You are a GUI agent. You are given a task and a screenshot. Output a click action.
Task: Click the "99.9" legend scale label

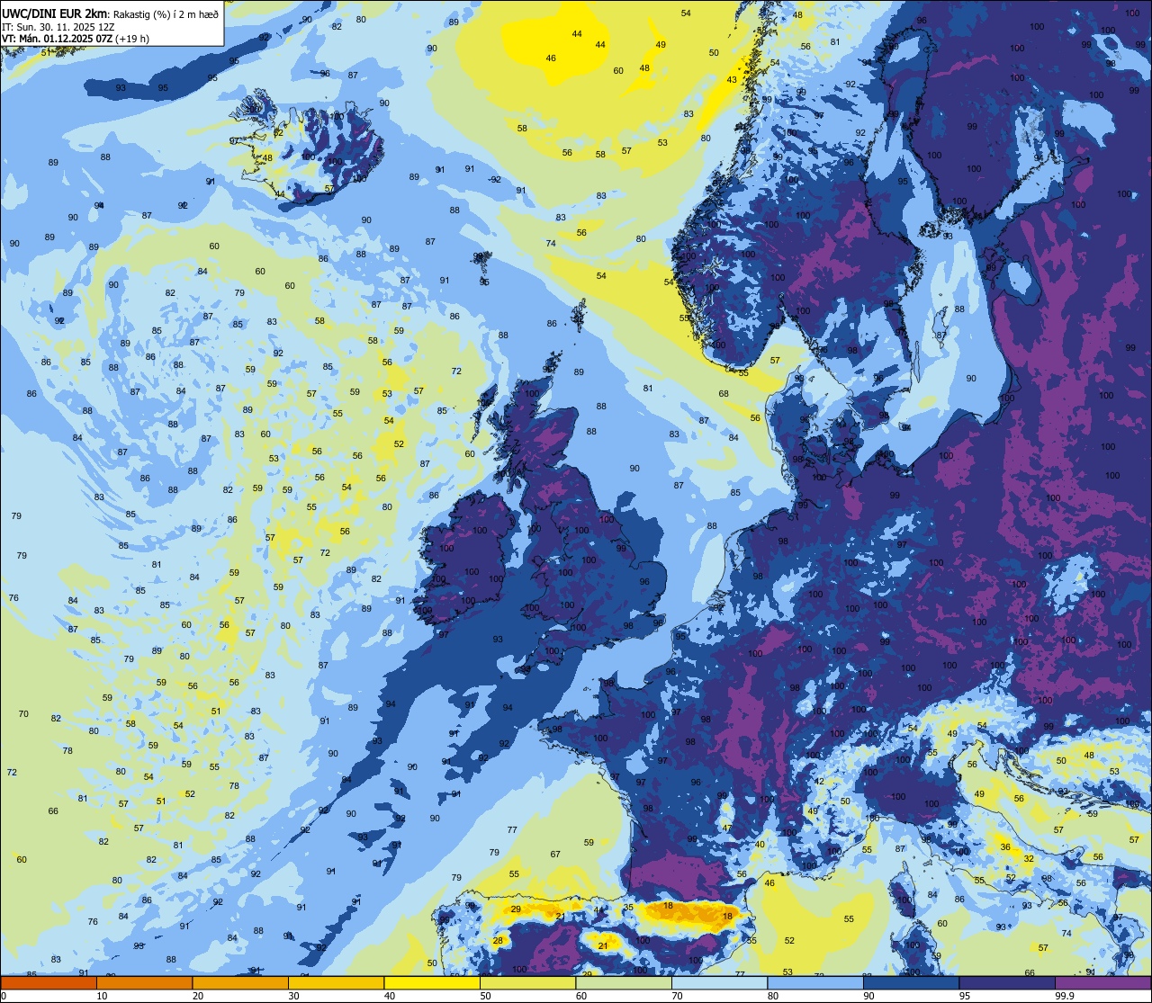pyautogui.click(x=1065, y=996)
